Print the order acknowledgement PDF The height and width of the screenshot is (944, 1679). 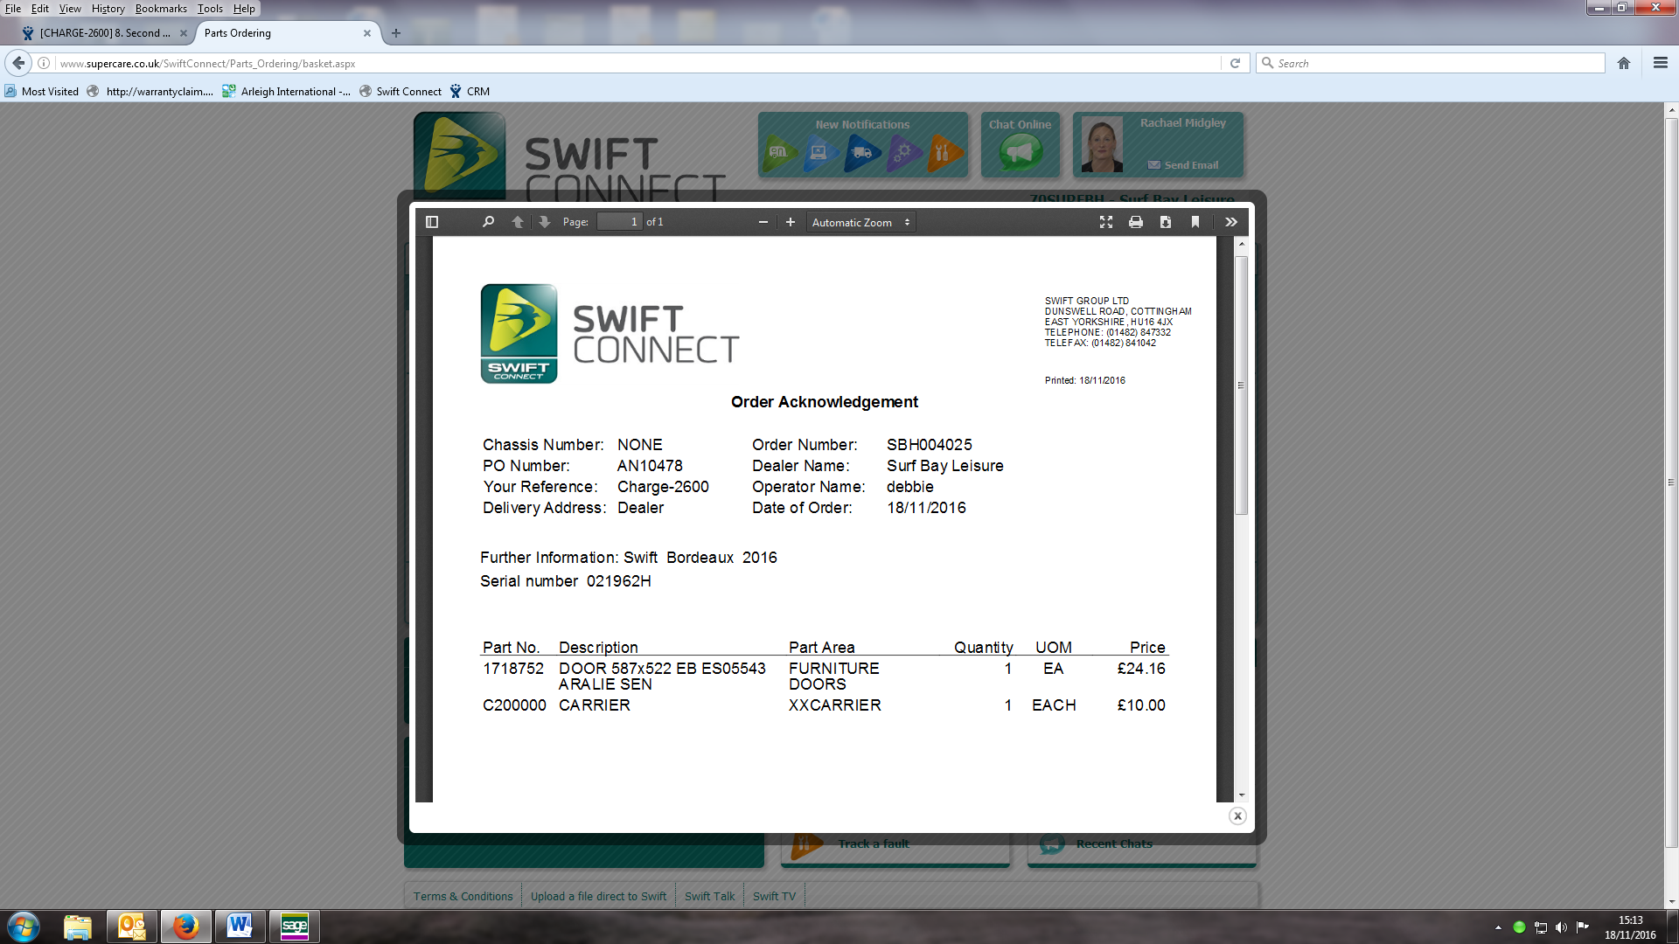click(1136, 222)
